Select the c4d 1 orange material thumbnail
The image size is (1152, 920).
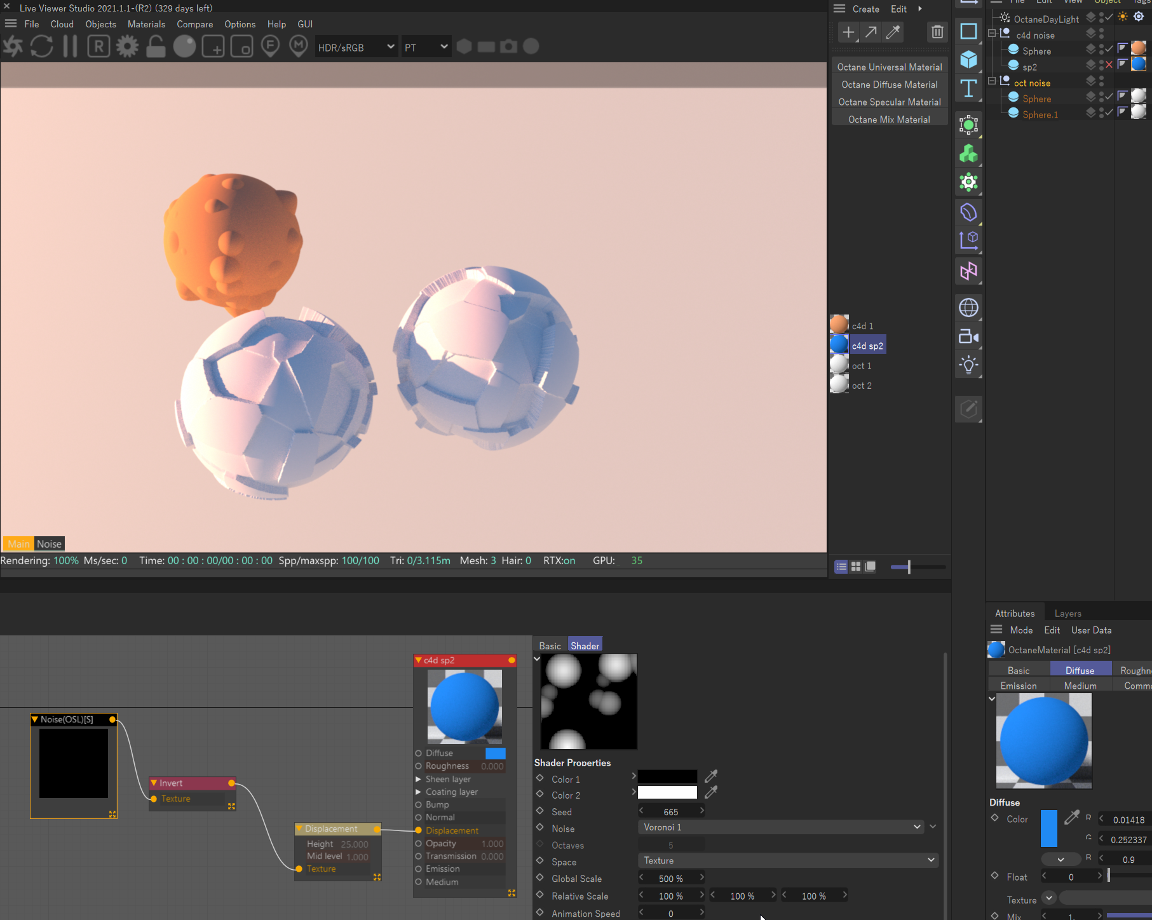[x=839, y=324]
